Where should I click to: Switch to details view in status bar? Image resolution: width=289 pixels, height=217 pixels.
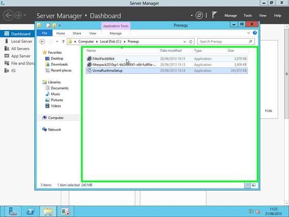(x=248, y=185)
